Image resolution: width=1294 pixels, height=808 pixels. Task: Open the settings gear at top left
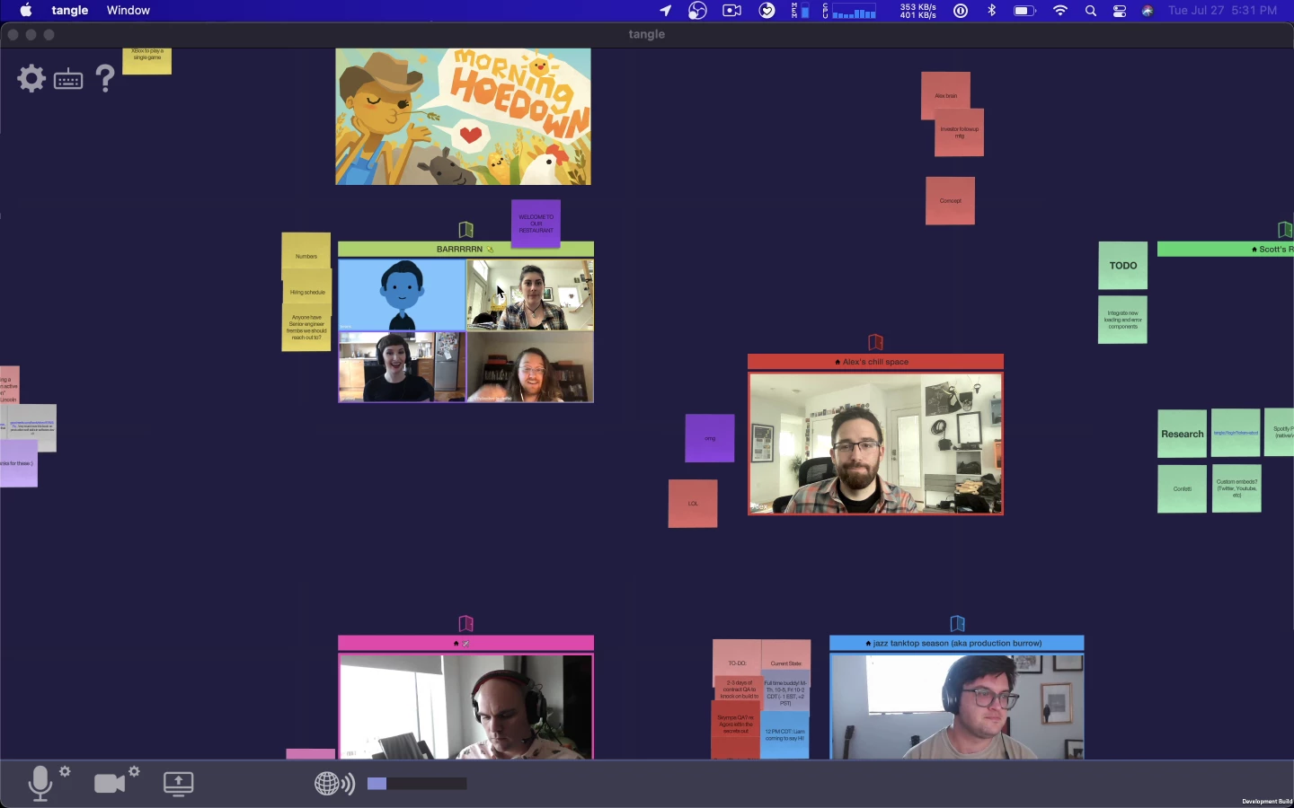pos(31,79)
